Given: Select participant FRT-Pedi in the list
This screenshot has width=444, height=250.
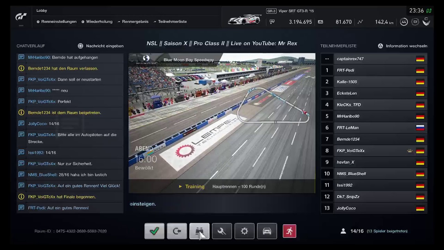Looking at the screenshot, I should tap(374, 70).
